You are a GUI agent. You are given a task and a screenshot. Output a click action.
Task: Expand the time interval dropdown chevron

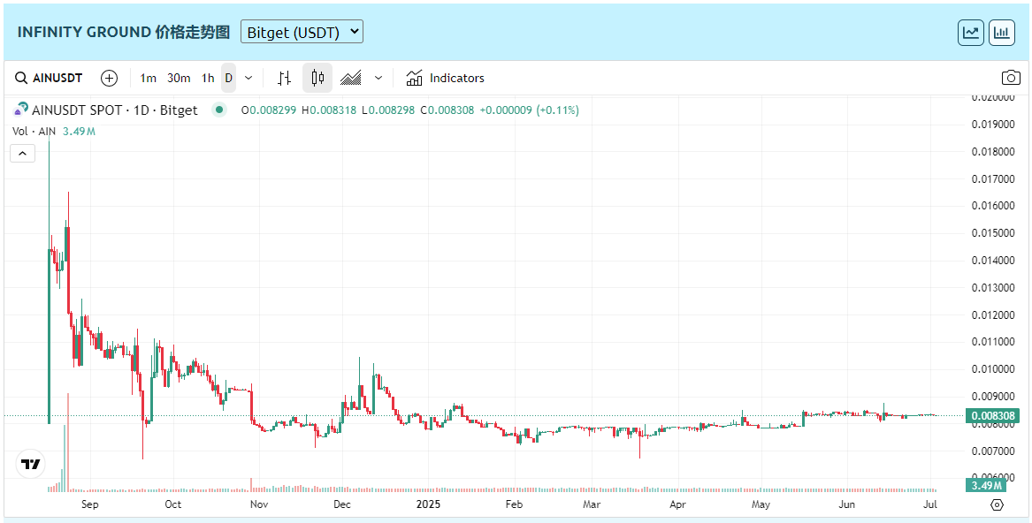click(x=248, y=78)
